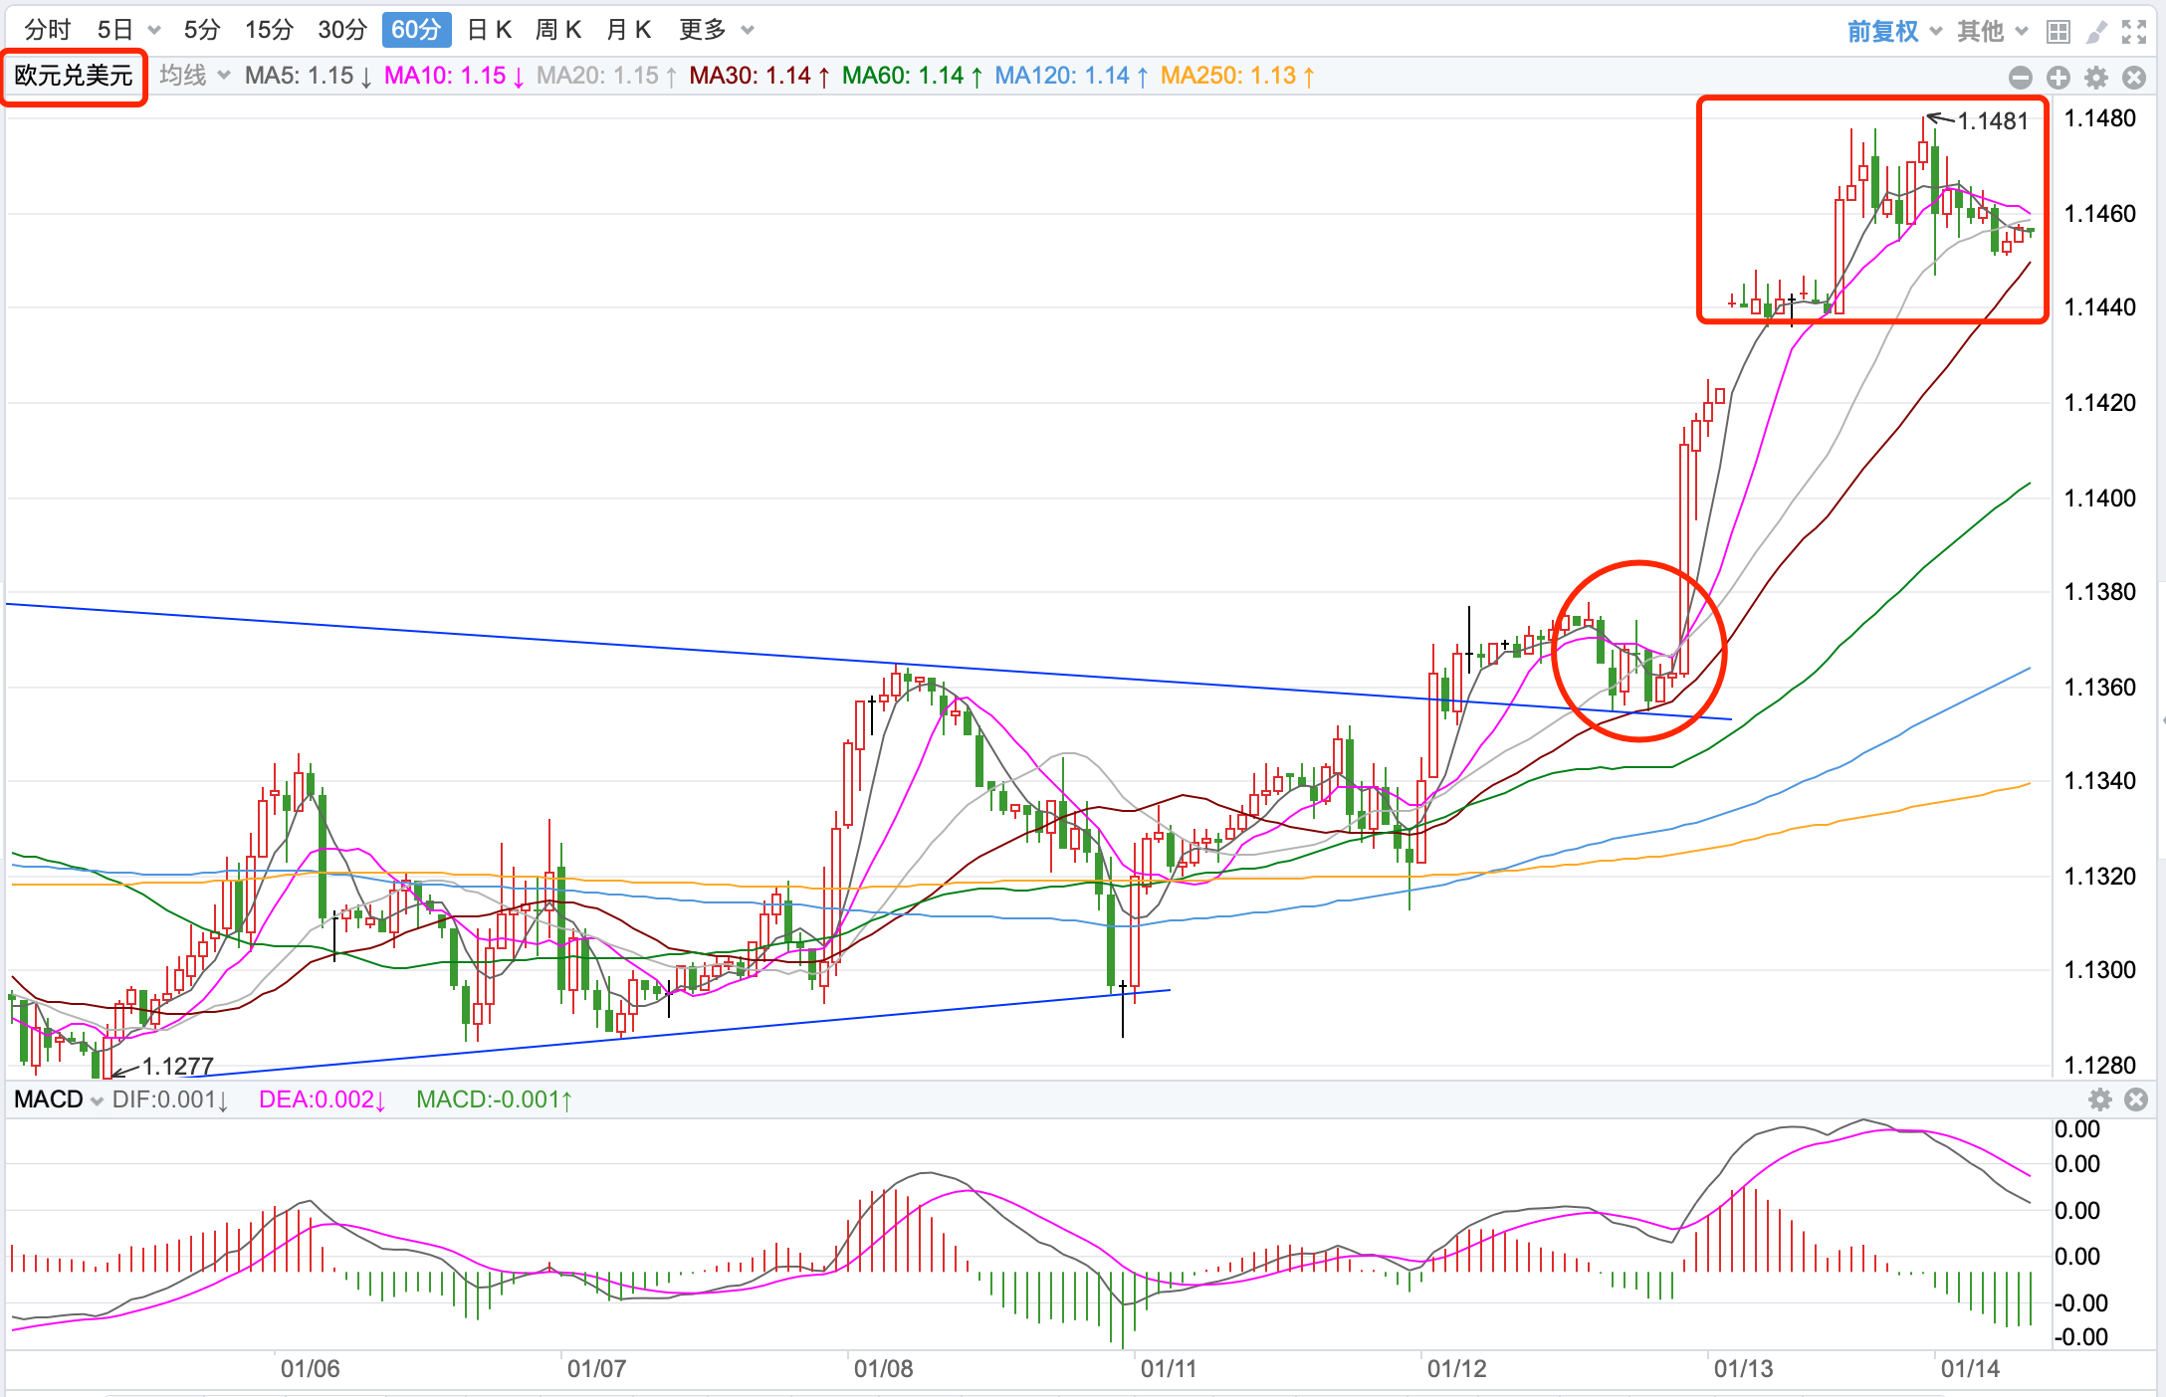Viewport: 2166px width, 1397px height.
Task: Switch to 月K monthly candles
Action: coord(628,30)
